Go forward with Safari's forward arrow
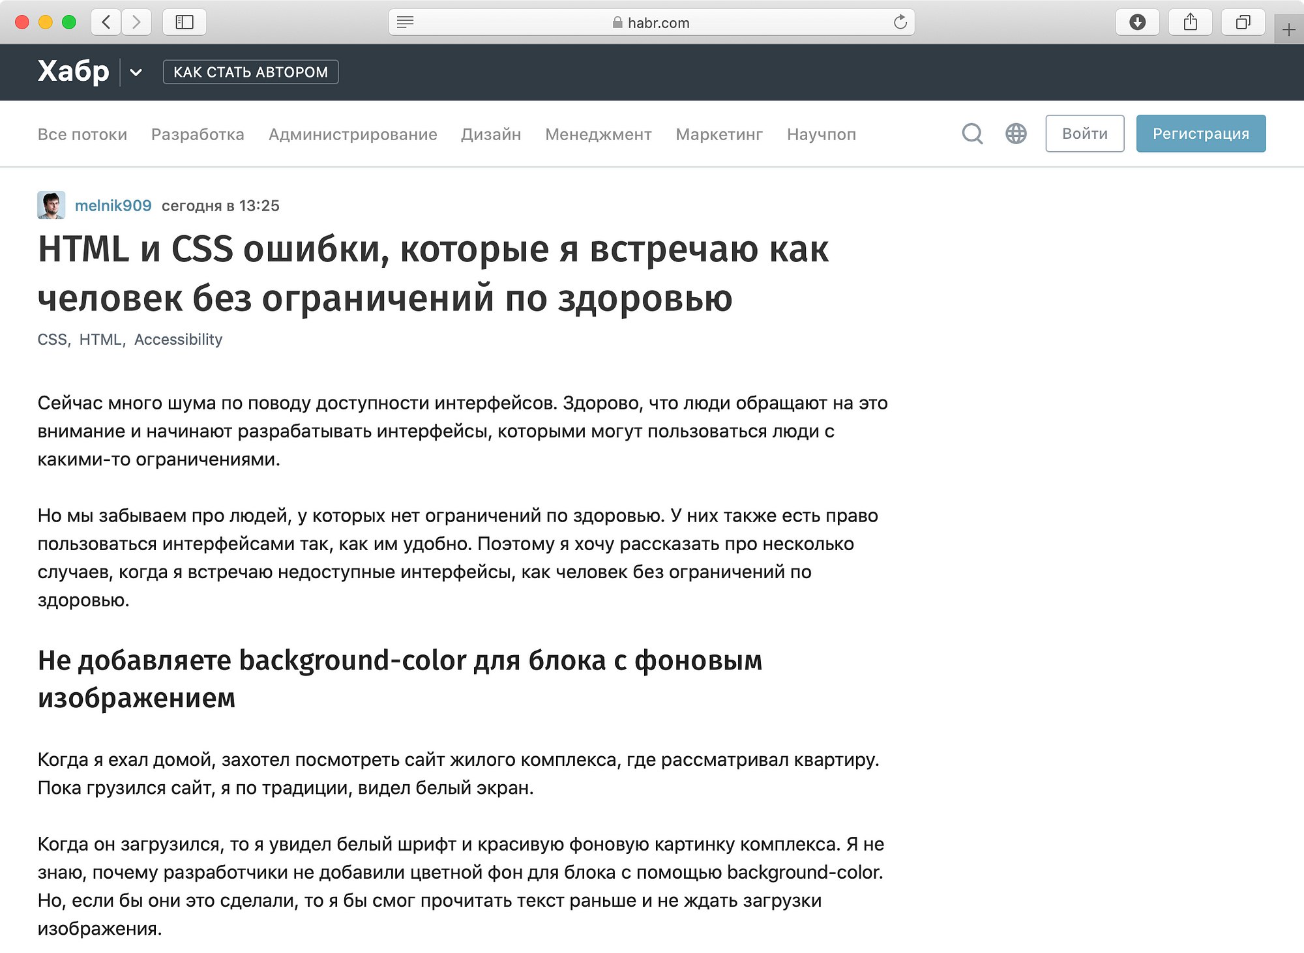The image size is (1304, 953). coord(136,22)
